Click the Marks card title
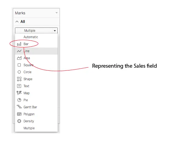The image size is (178, 143). [x=20, y=13]
